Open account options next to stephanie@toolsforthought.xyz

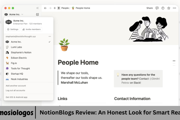coord(50,36)
